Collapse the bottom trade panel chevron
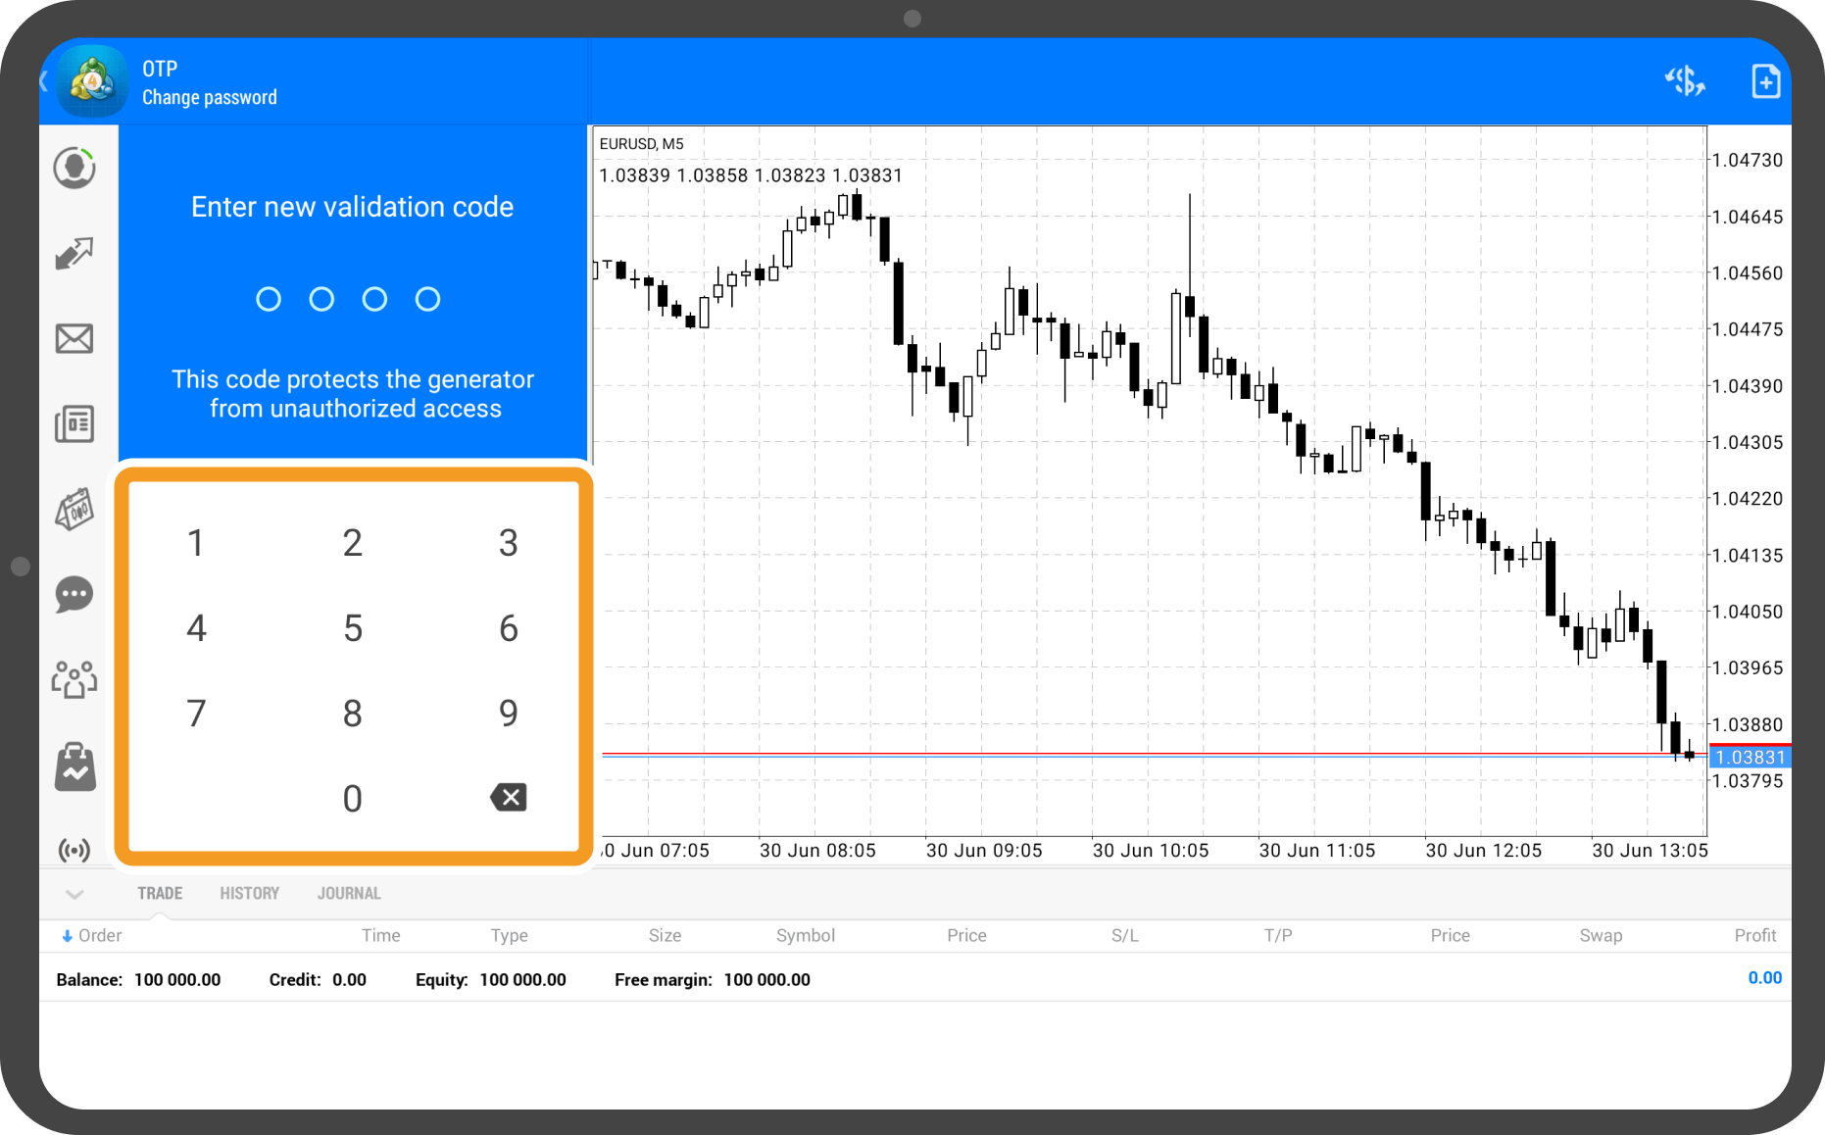 pos(74,894)
